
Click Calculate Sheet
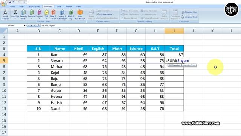point(189,17)
